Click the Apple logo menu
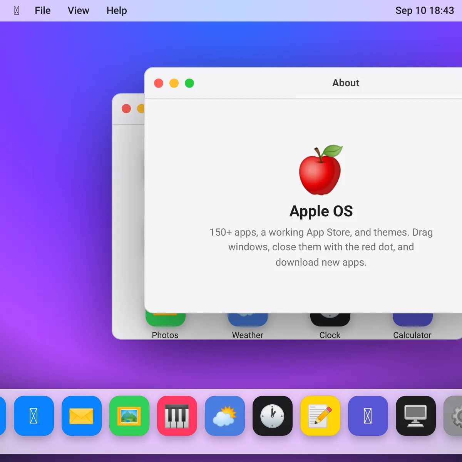 (x=17, y=10)
